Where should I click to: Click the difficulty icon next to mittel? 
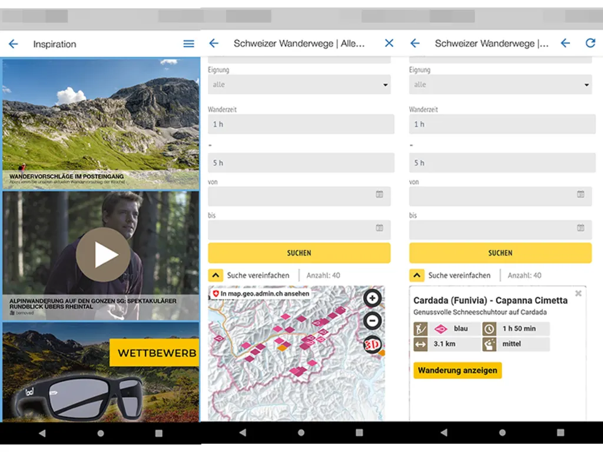(x=488, y=344)
